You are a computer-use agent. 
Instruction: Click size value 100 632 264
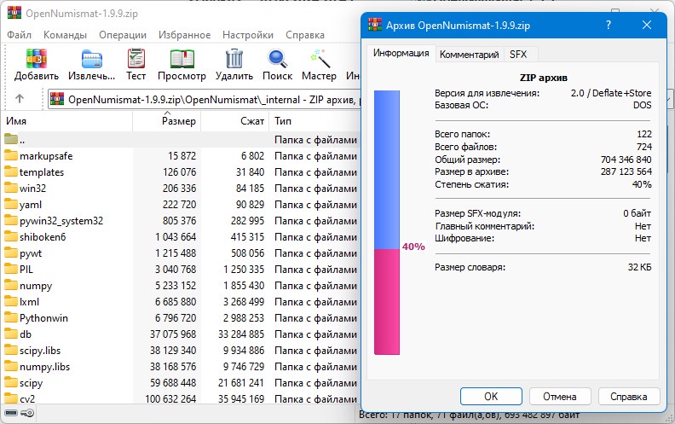pos(170,399)
